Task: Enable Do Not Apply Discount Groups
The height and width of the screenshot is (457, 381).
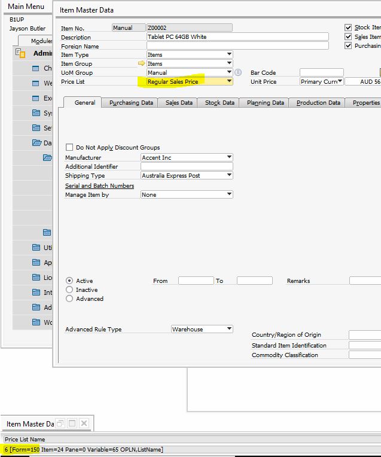Action: 69,147
